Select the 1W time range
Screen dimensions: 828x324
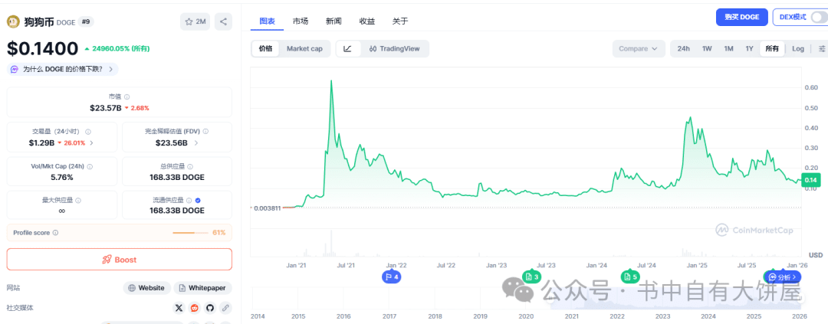[707, 48]
